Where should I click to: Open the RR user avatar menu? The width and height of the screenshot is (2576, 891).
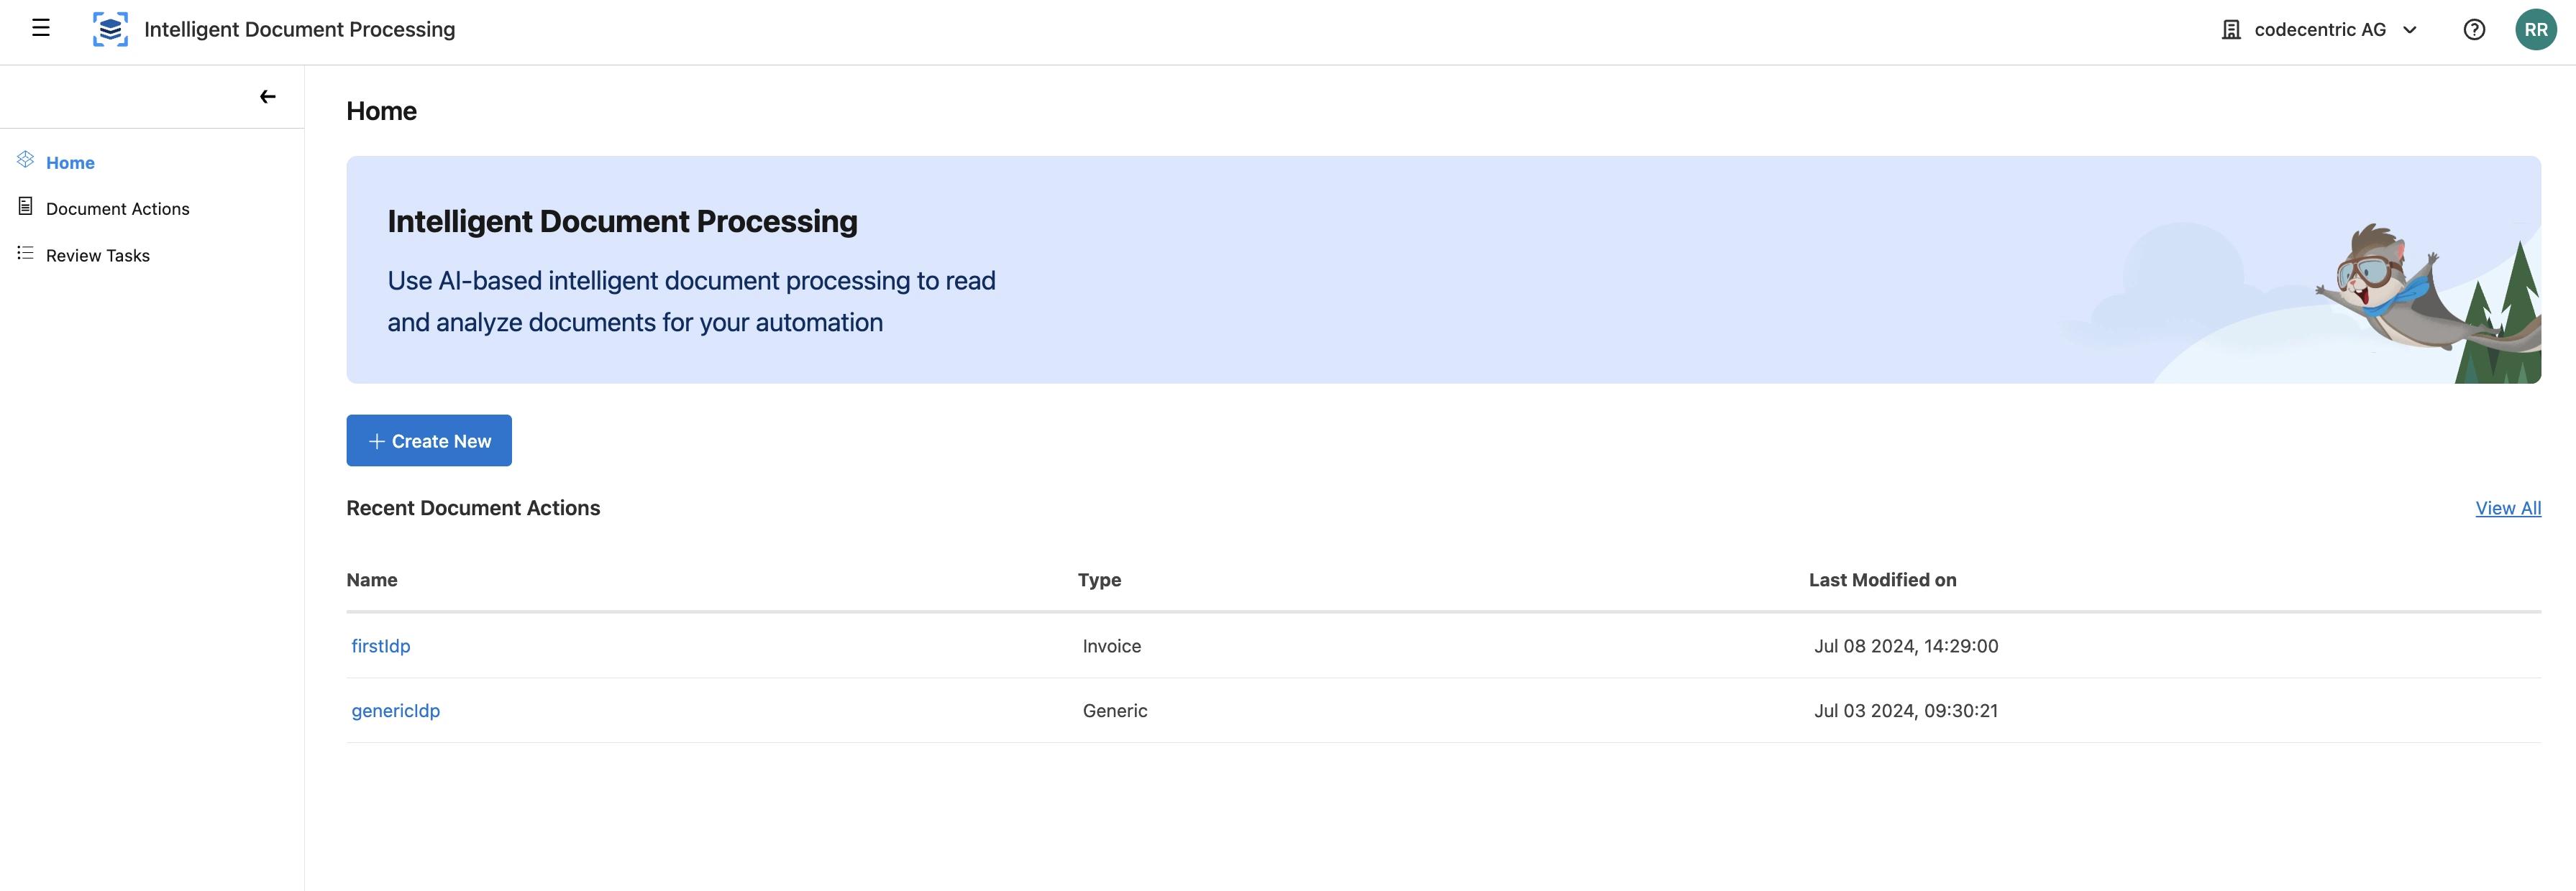pos(2535,29)
